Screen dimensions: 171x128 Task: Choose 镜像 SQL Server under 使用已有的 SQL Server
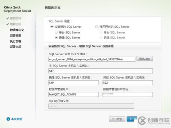(x=101, y=38)
